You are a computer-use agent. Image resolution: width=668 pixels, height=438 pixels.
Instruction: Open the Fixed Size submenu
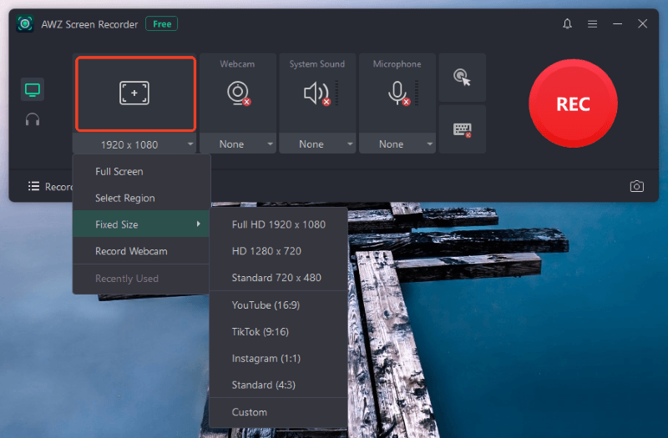click(x=141, y=224)
